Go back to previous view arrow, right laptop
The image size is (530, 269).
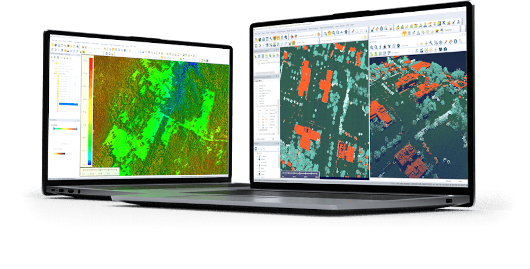click(x=342, y=32)
